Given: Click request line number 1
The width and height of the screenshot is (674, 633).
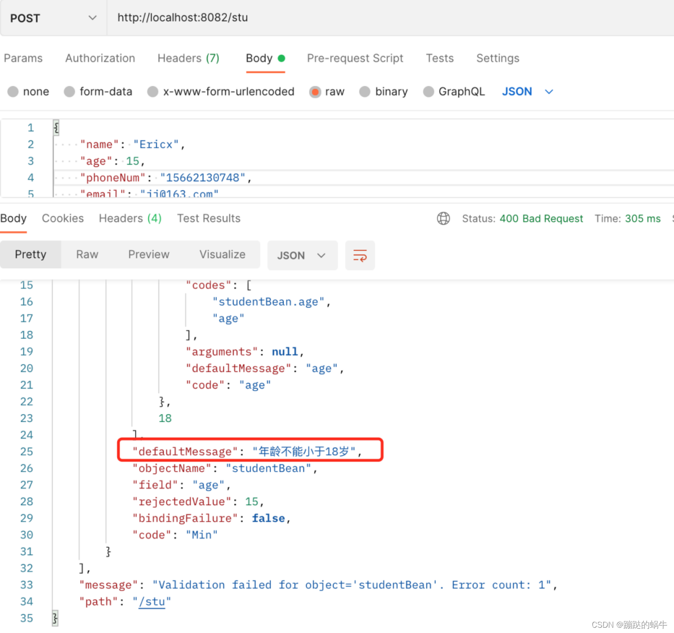Looking at the screenshot, I should point(31,128).
